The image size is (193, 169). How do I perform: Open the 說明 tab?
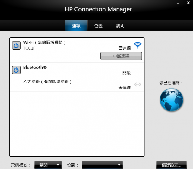tap(120, 26)
